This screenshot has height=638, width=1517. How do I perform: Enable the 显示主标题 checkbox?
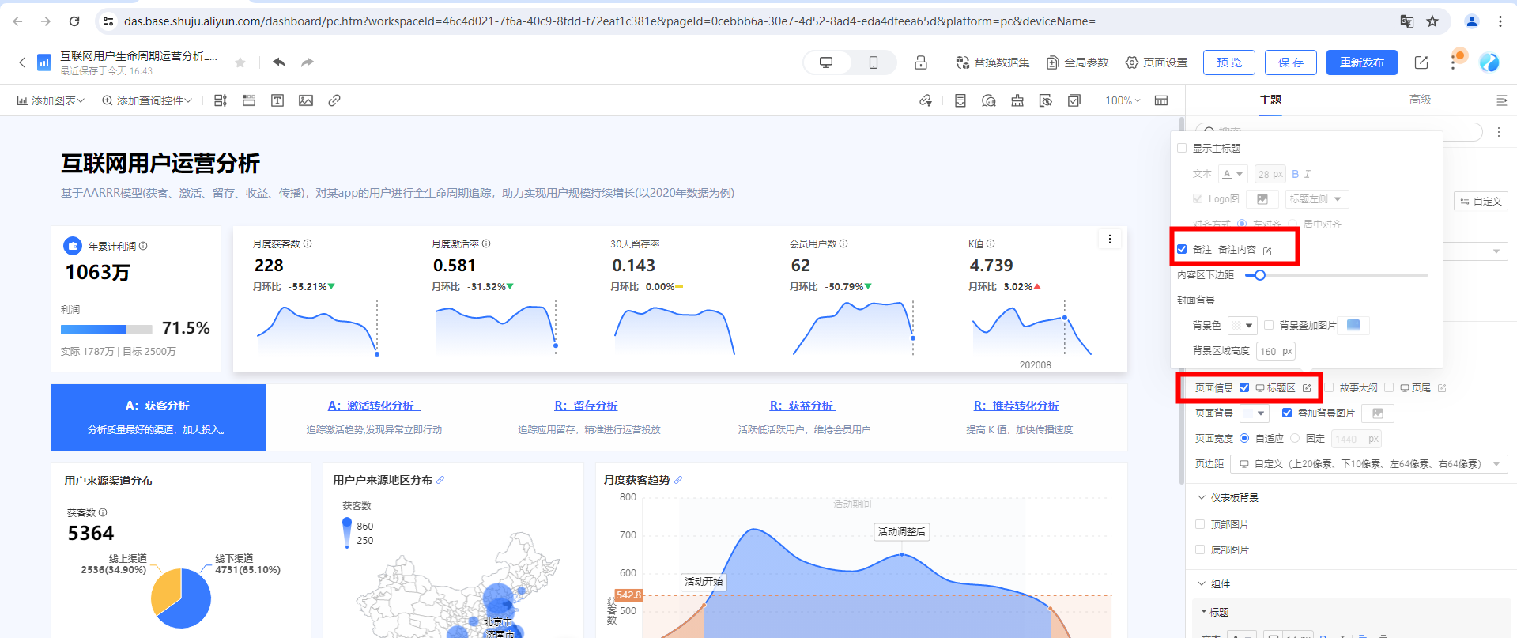[1182, 148]
